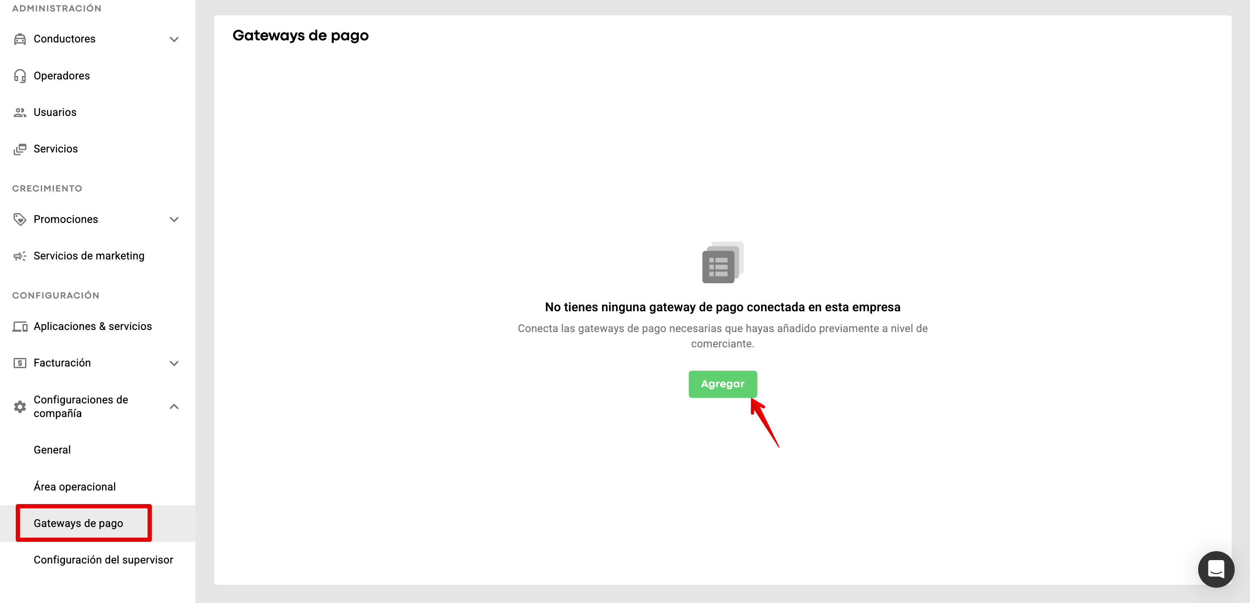Image resolution: width=1250 pixels, height=603 pixels.
Task: Open Configuración del supervisor
Action: 103,560
